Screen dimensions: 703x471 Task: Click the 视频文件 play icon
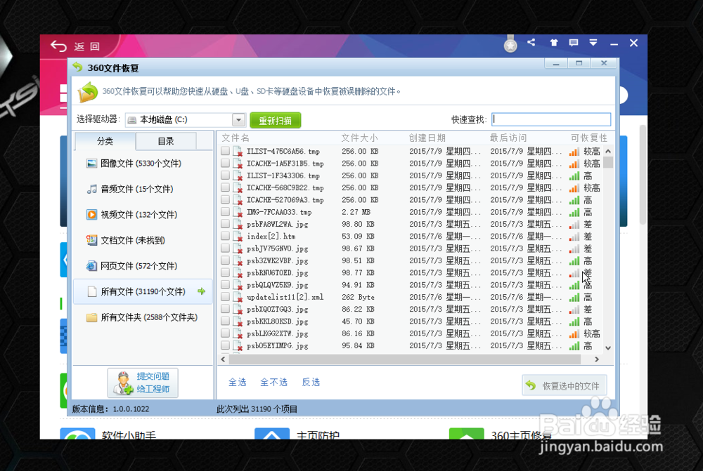click(91, 215)
